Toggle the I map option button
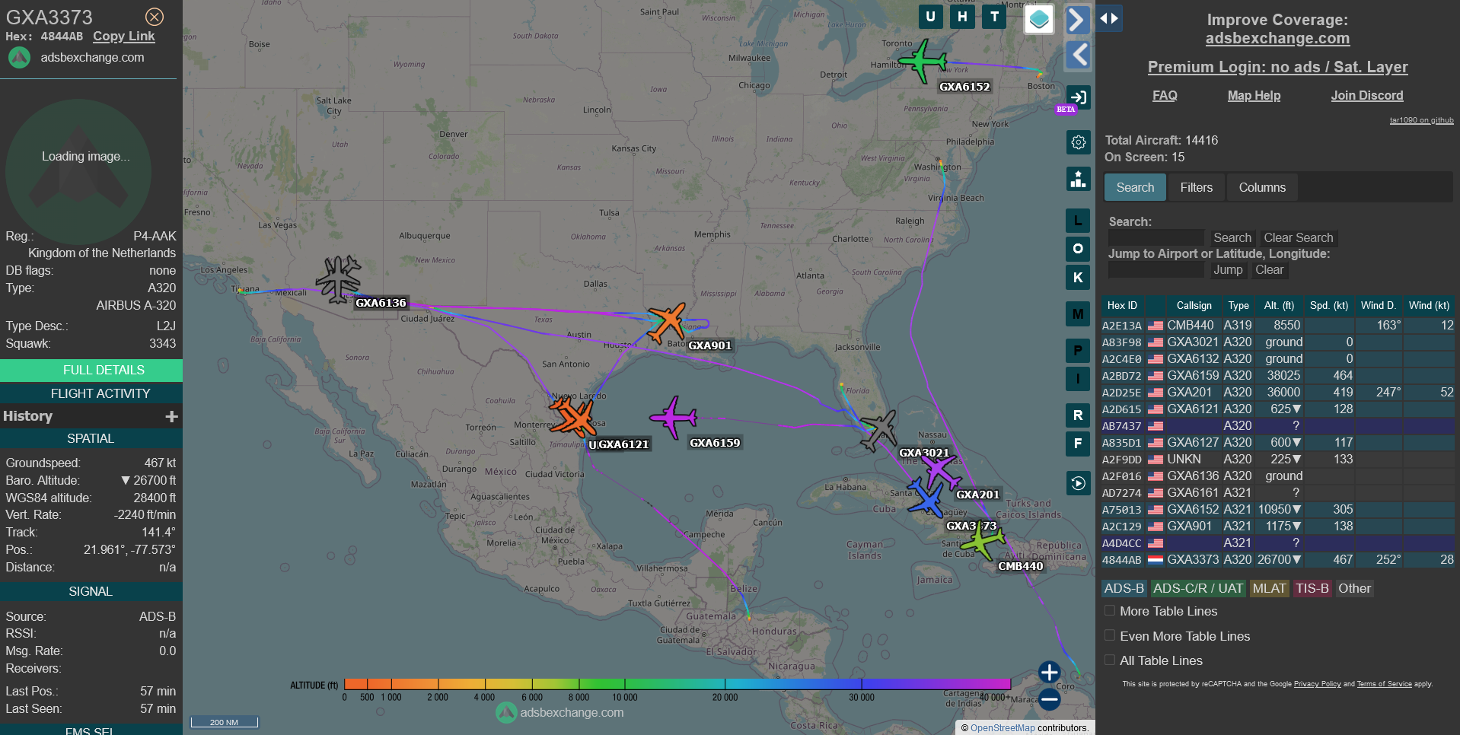This screenshot has height=735, width=1460. (x=1078, y=379)
